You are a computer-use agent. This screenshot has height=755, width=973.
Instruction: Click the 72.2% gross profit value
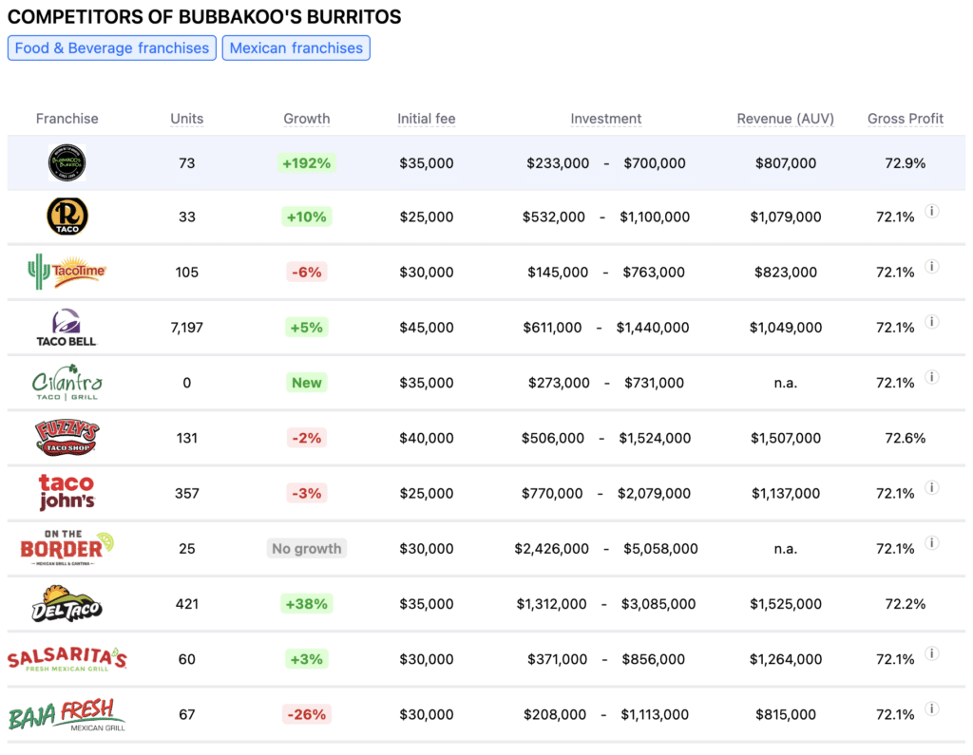pyautogui.click(x=905, y=604)
